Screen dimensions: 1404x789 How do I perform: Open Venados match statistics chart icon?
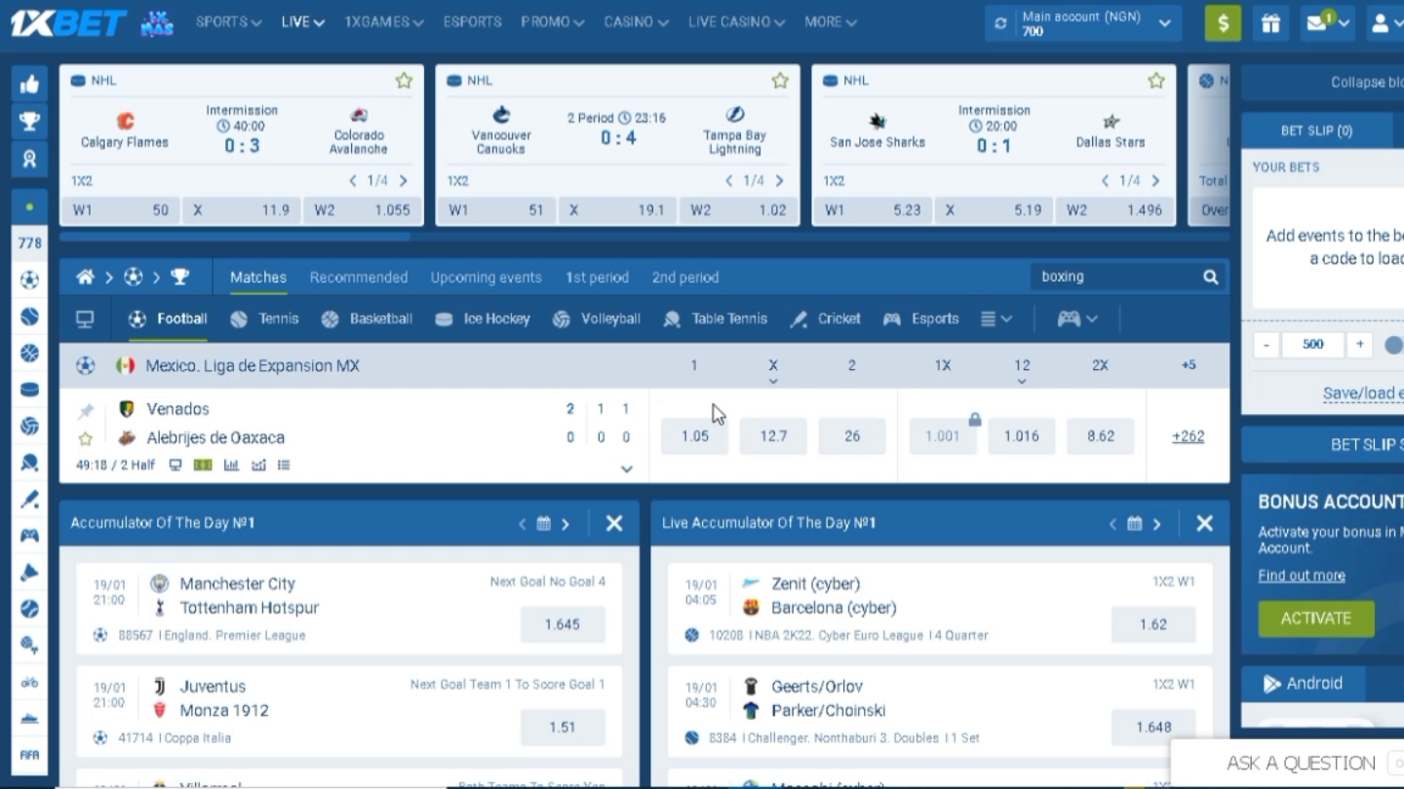(x=231, y=466)
